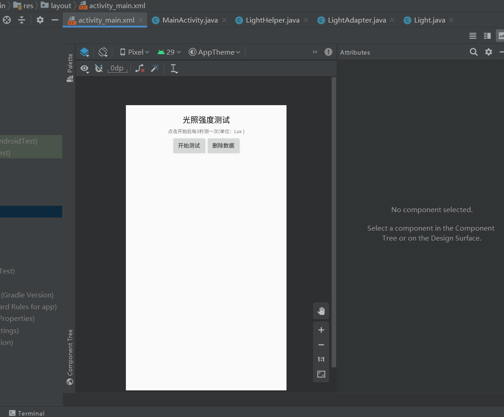Click the res breadcrumb folder
The image size is (504, 417).
[23, 5]
